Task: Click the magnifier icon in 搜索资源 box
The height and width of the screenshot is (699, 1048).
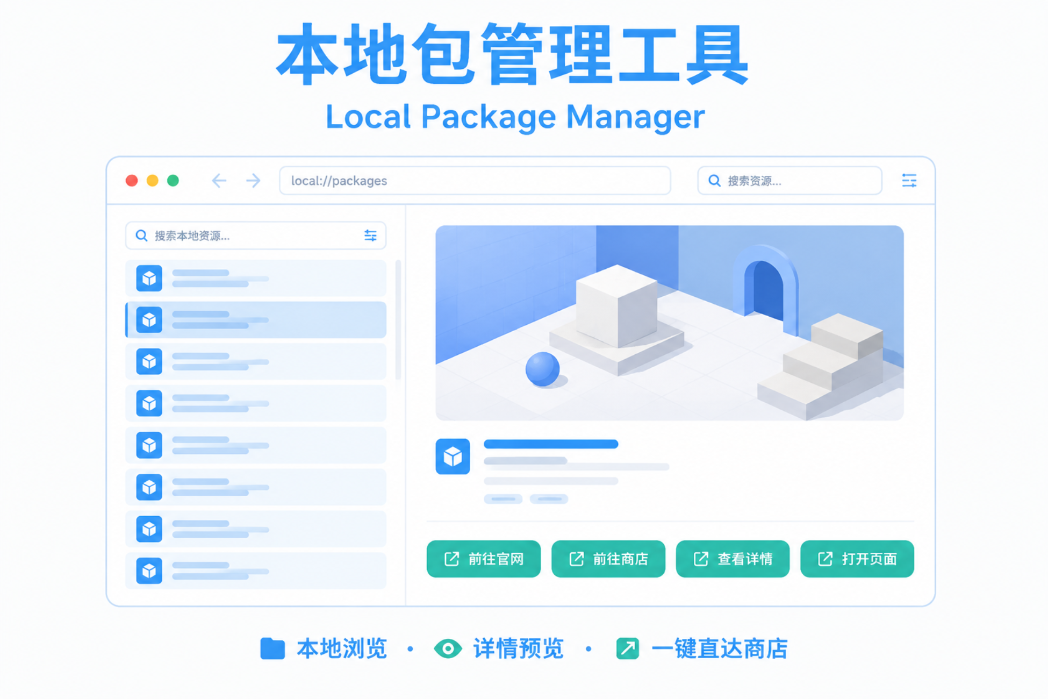Action: 714,181
